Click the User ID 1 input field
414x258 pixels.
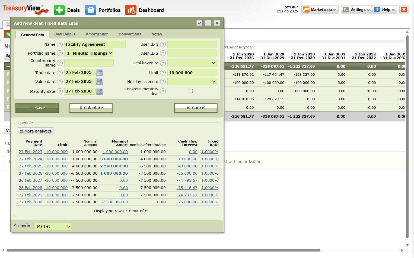coord(192,44)
